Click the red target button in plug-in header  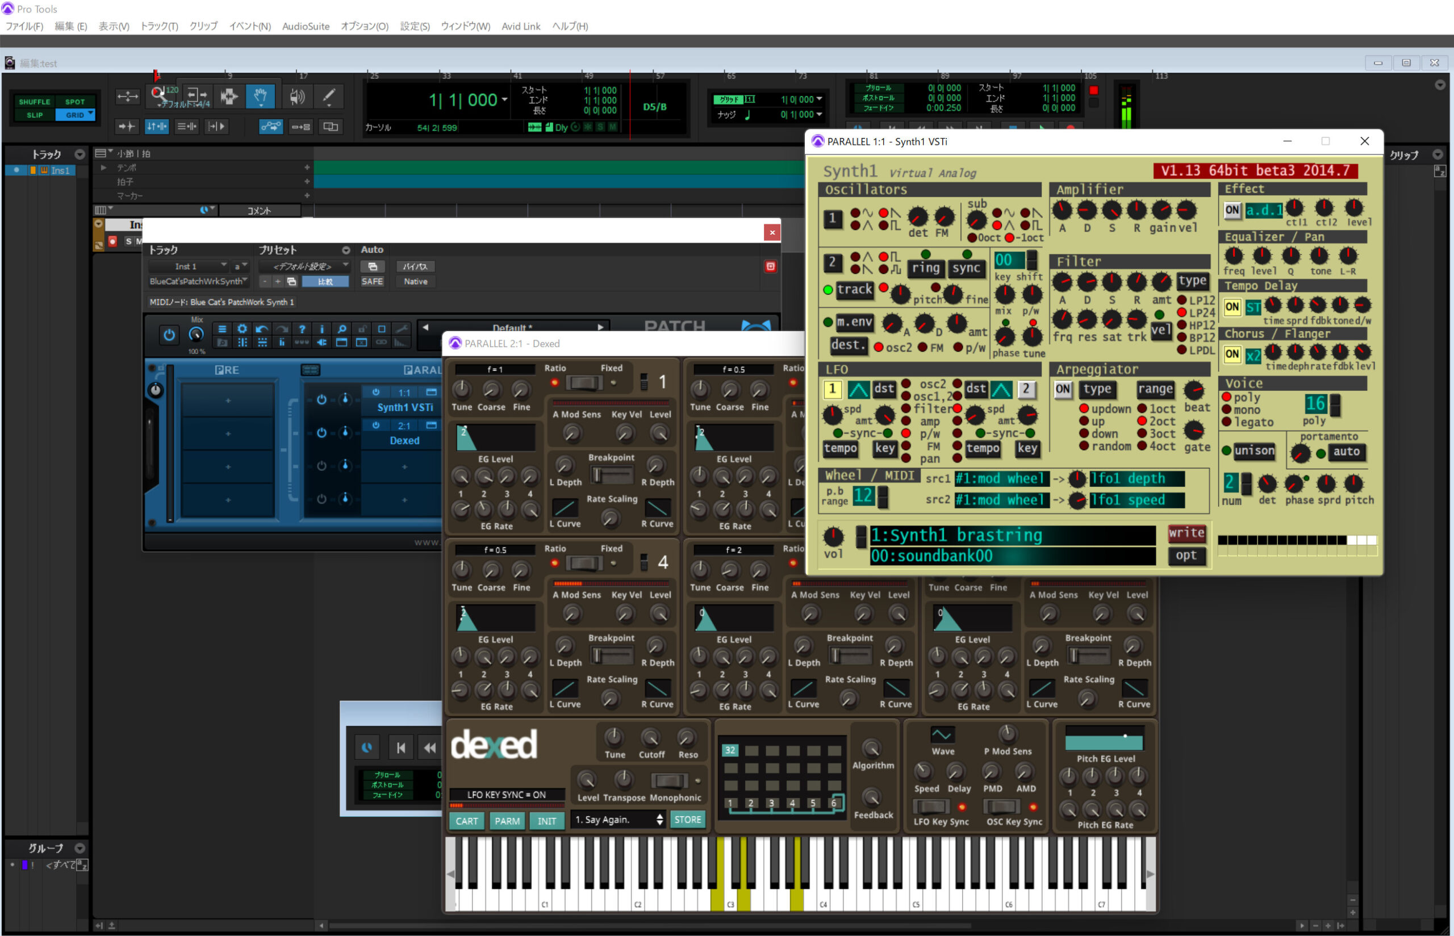tap(770, 266)
